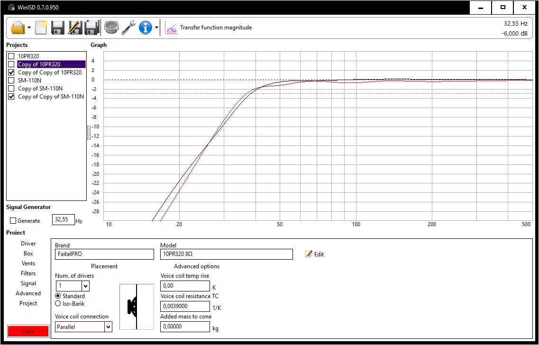Click the Model field 10PR320 8Ω
The width and height of the screenshot is (539, 345).
click(x=227, y=254)
